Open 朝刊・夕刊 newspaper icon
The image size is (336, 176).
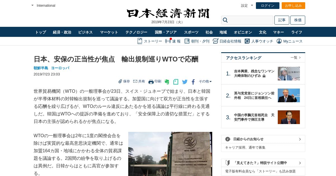[187, 41]
